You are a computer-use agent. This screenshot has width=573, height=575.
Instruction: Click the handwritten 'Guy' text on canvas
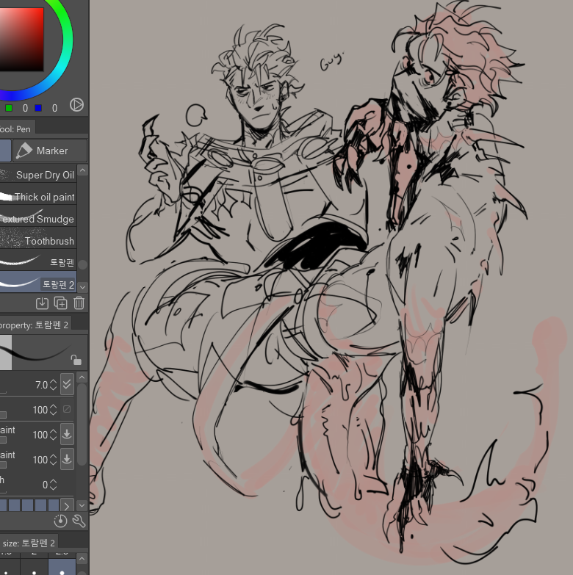[332, 61]
